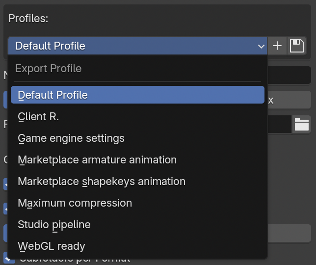Image resolution: width=316 pixels, height=265 pixels.
Task: Select Default Profile from the list
Action: tap(137, 95)
